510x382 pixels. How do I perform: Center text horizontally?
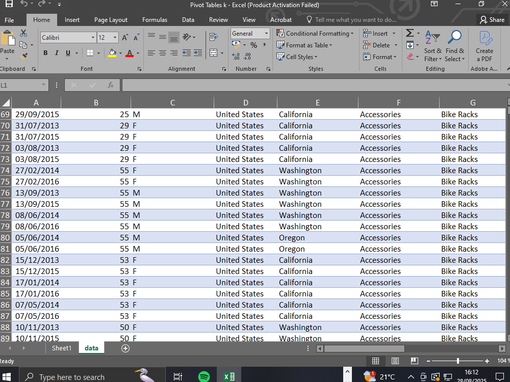pyautogui.click(x=163, y=53)
